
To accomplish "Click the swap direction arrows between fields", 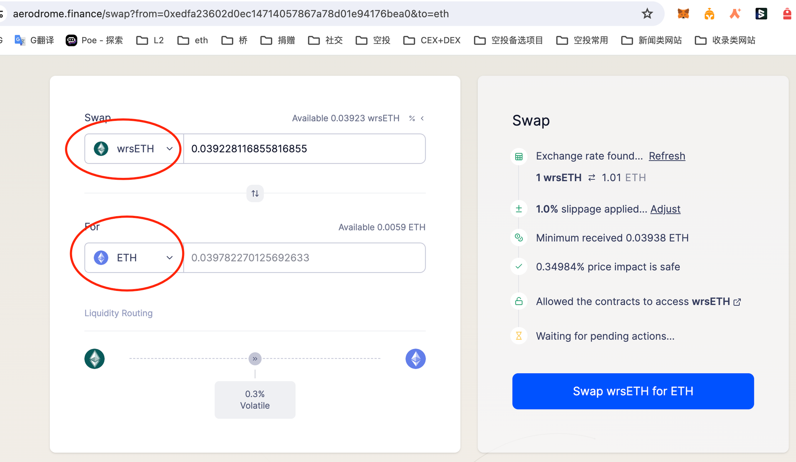I will point(255,193).
